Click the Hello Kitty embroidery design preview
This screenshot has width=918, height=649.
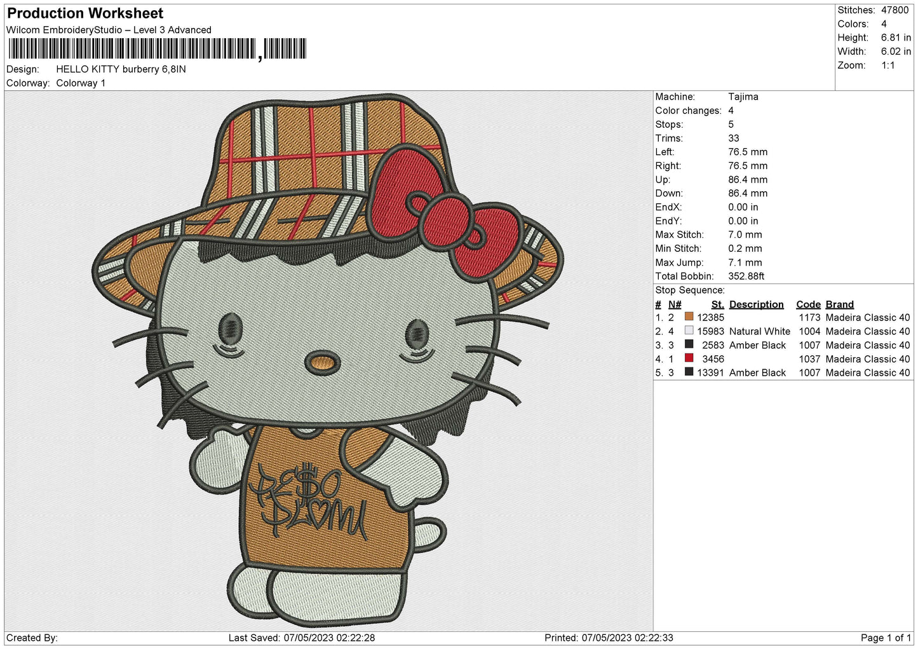click(x=328, y=360)
